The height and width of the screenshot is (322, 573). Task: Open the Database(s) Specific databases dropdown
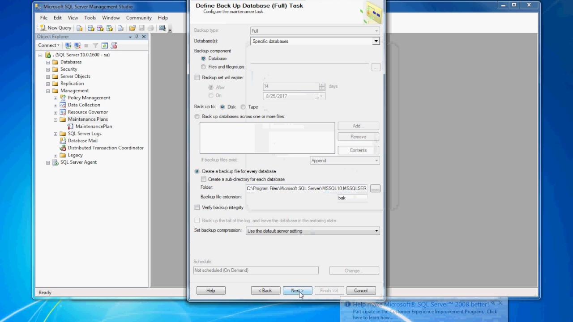(x=376, y=41)
